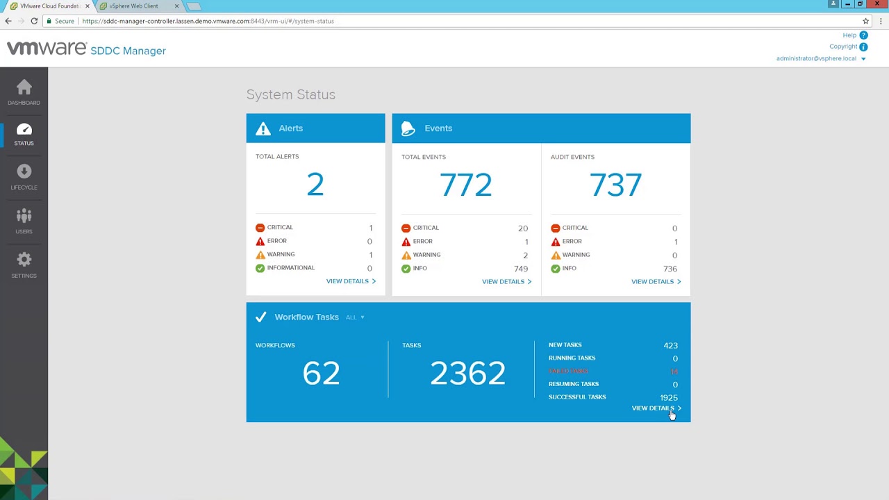Select the VMware Cloud Foundation browser tab

coord(49,6)
